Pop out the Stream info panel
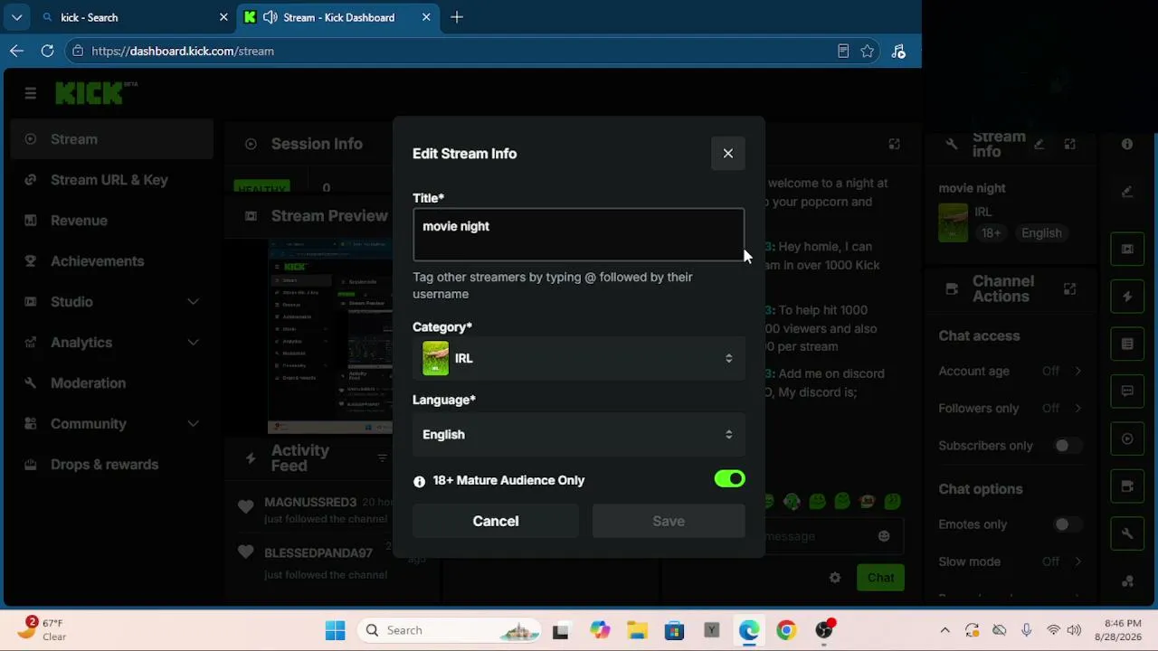 (1069, 145)
